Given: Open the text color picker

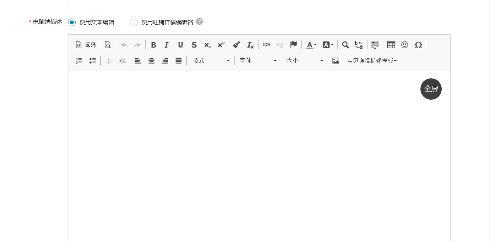Looking at the screenshot, I should pos(311,45).
